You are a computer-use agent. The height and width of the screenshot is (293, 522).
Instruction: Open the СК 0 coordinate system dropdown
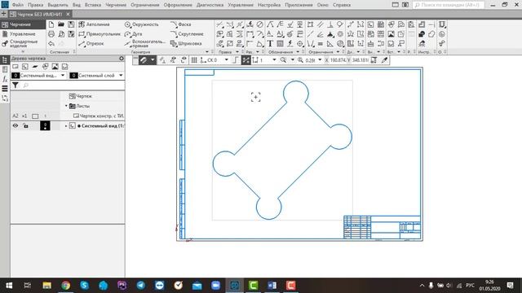227,60
